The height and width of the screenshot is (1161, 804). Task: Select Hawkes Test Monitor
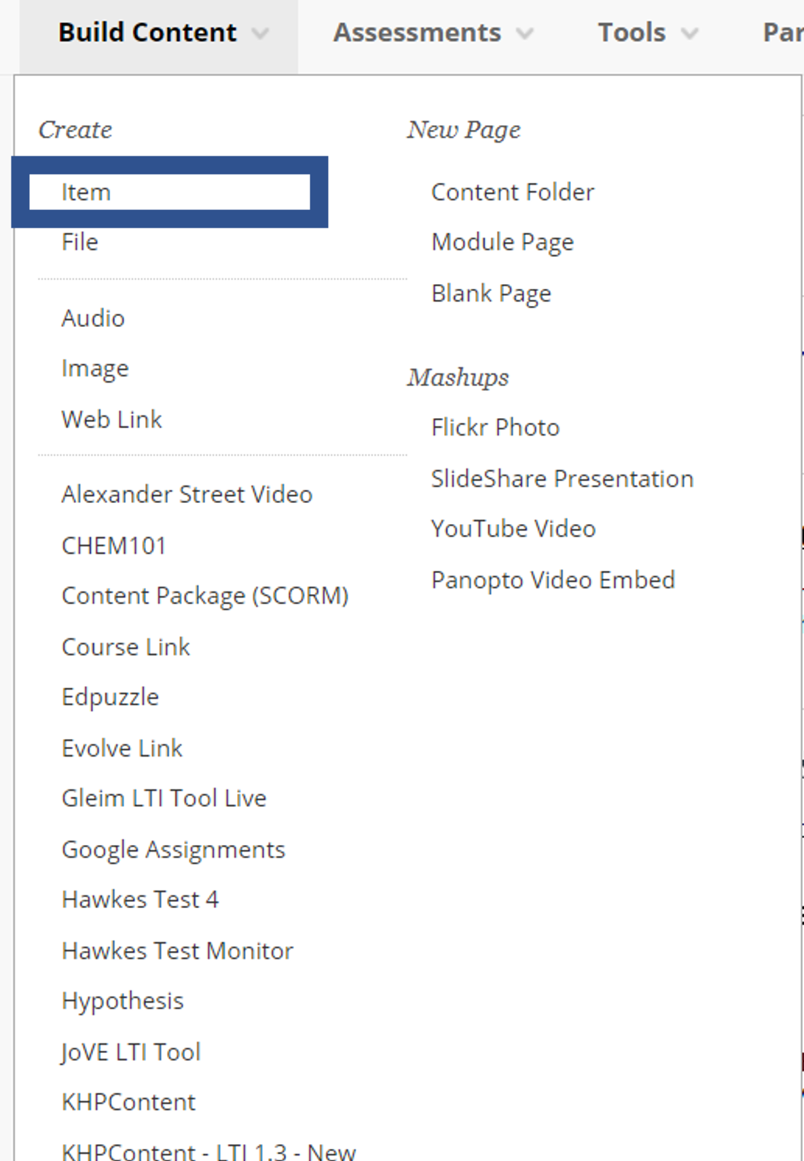click(177, 950)
